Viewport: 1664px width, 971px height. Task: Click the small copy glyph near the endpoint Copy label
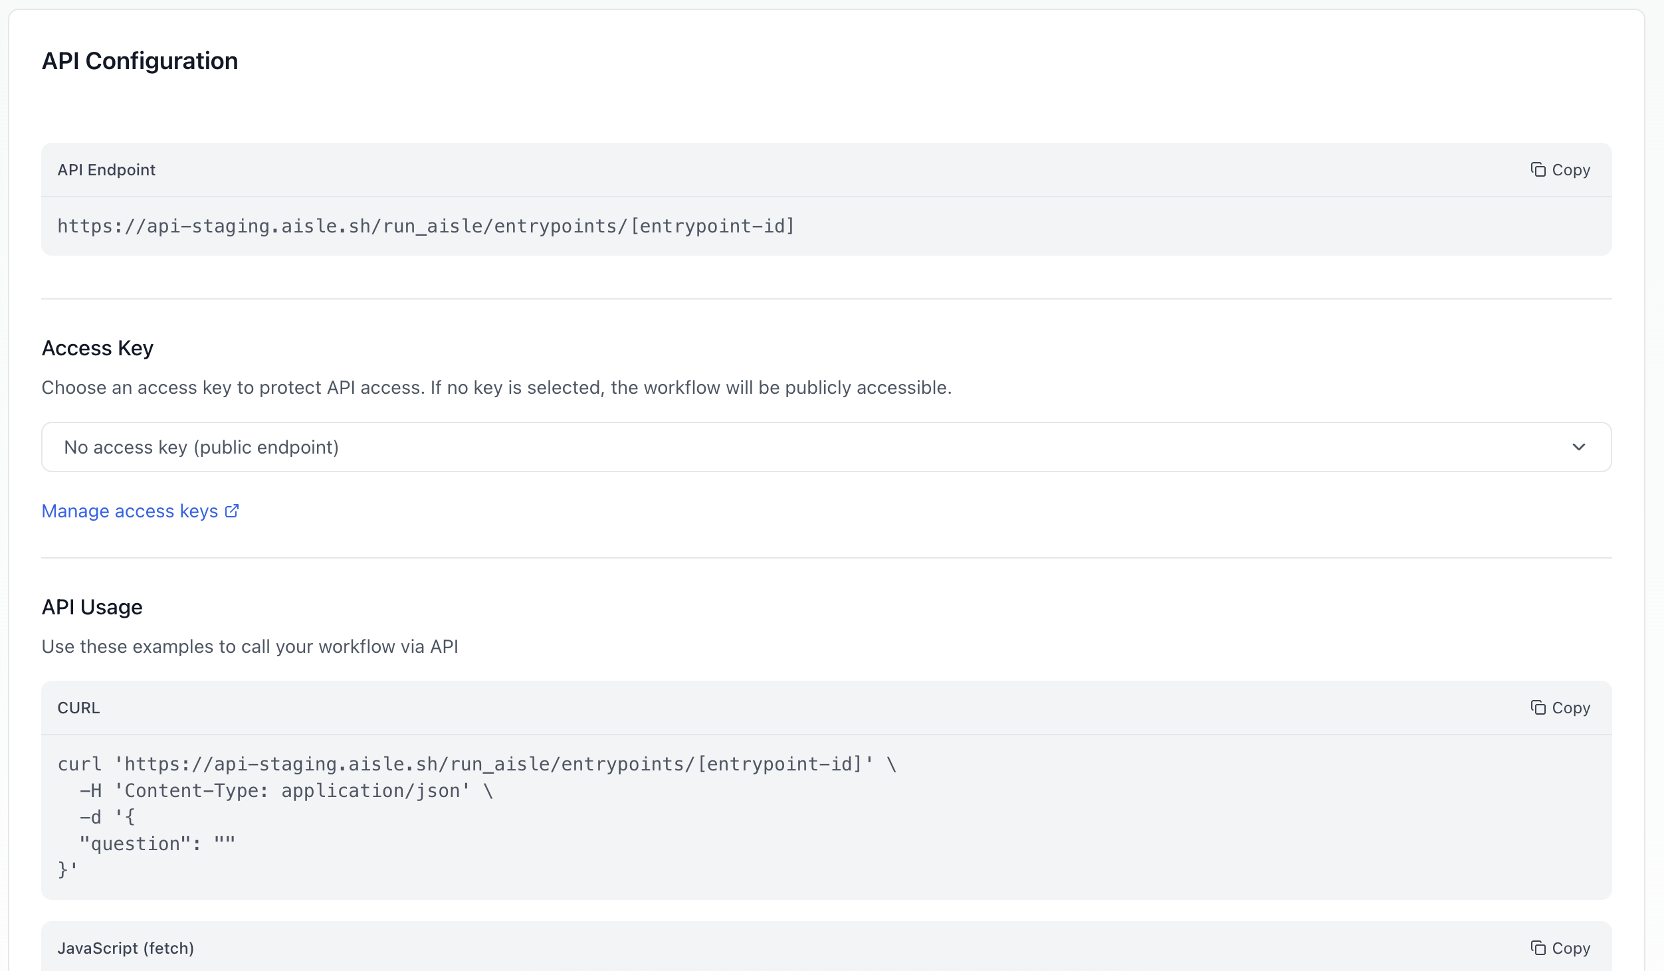1538,169
